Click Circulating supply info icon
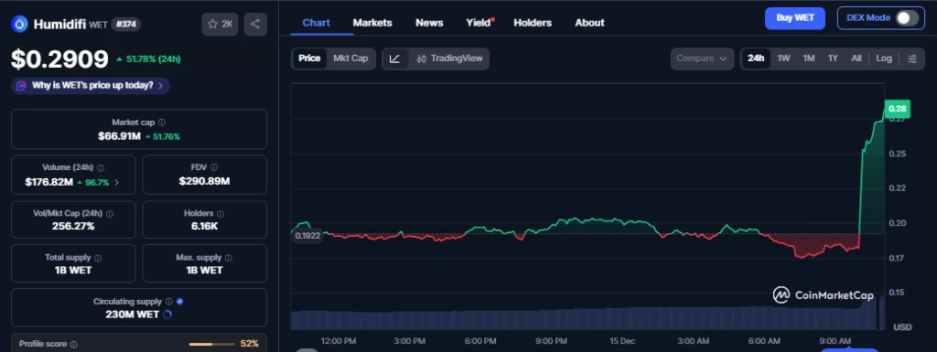 click(x=169, y=302)
